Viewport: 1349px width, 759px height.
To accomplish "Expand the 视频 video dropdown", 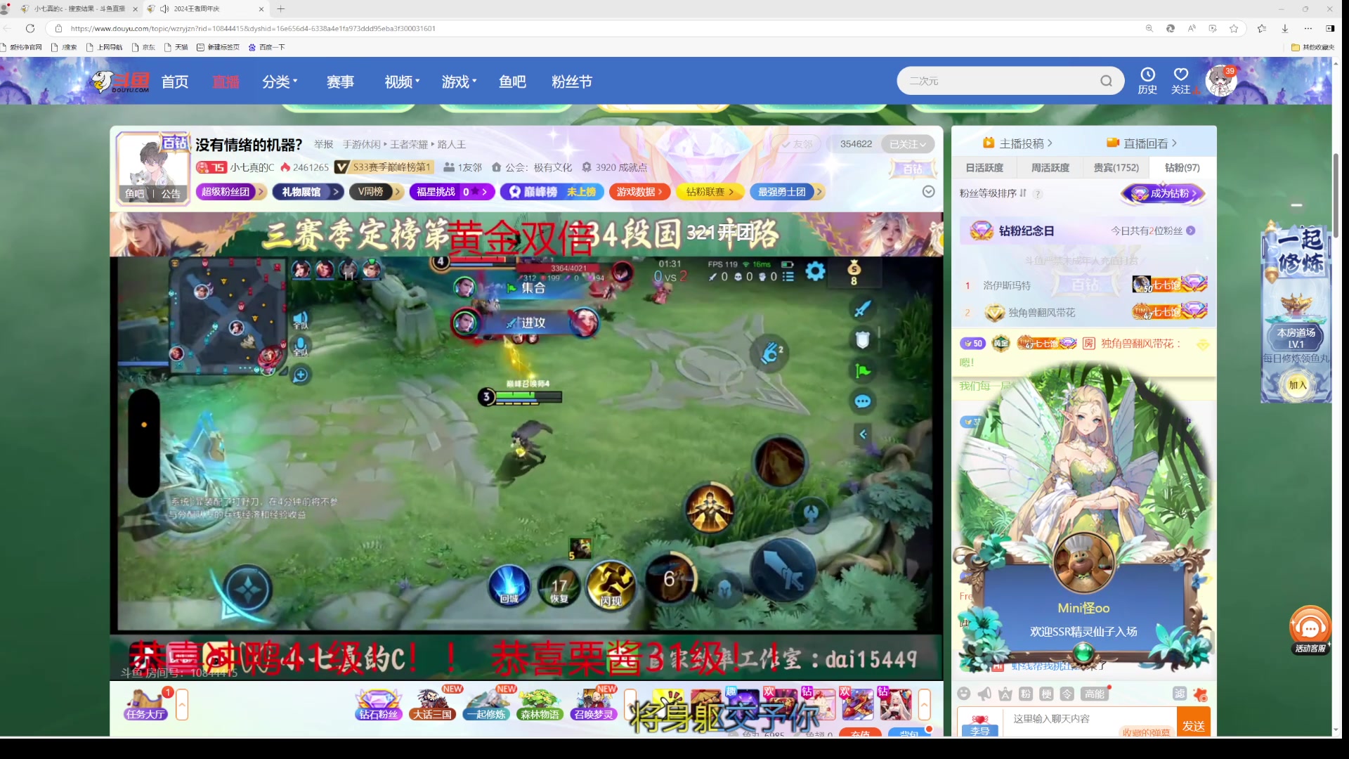I will (x=402, y=82).
